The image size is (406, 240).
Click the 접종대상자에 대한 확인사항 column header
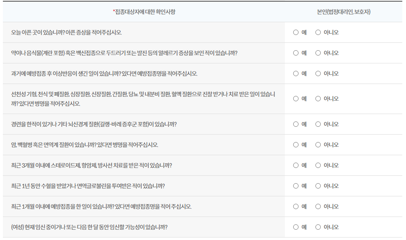144,12
